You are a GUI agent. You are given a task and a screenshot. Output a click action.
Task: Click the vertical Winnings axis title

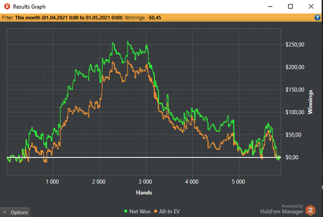click(310, 102)
